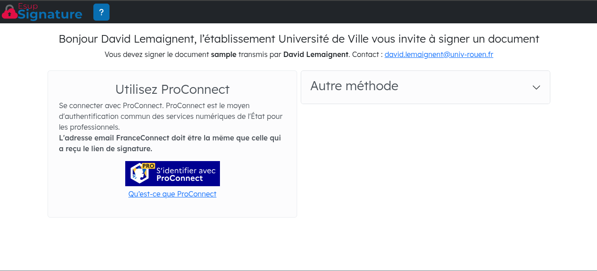Viewport: 597px width, 271px height.
Task: Open help via the question mark button
Action: pos(101,12)
